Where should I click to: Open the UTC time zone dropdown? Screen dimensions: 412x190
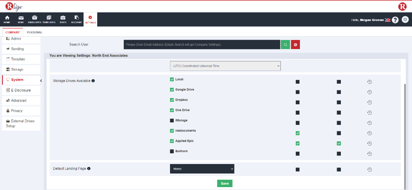tap(225, 66)
